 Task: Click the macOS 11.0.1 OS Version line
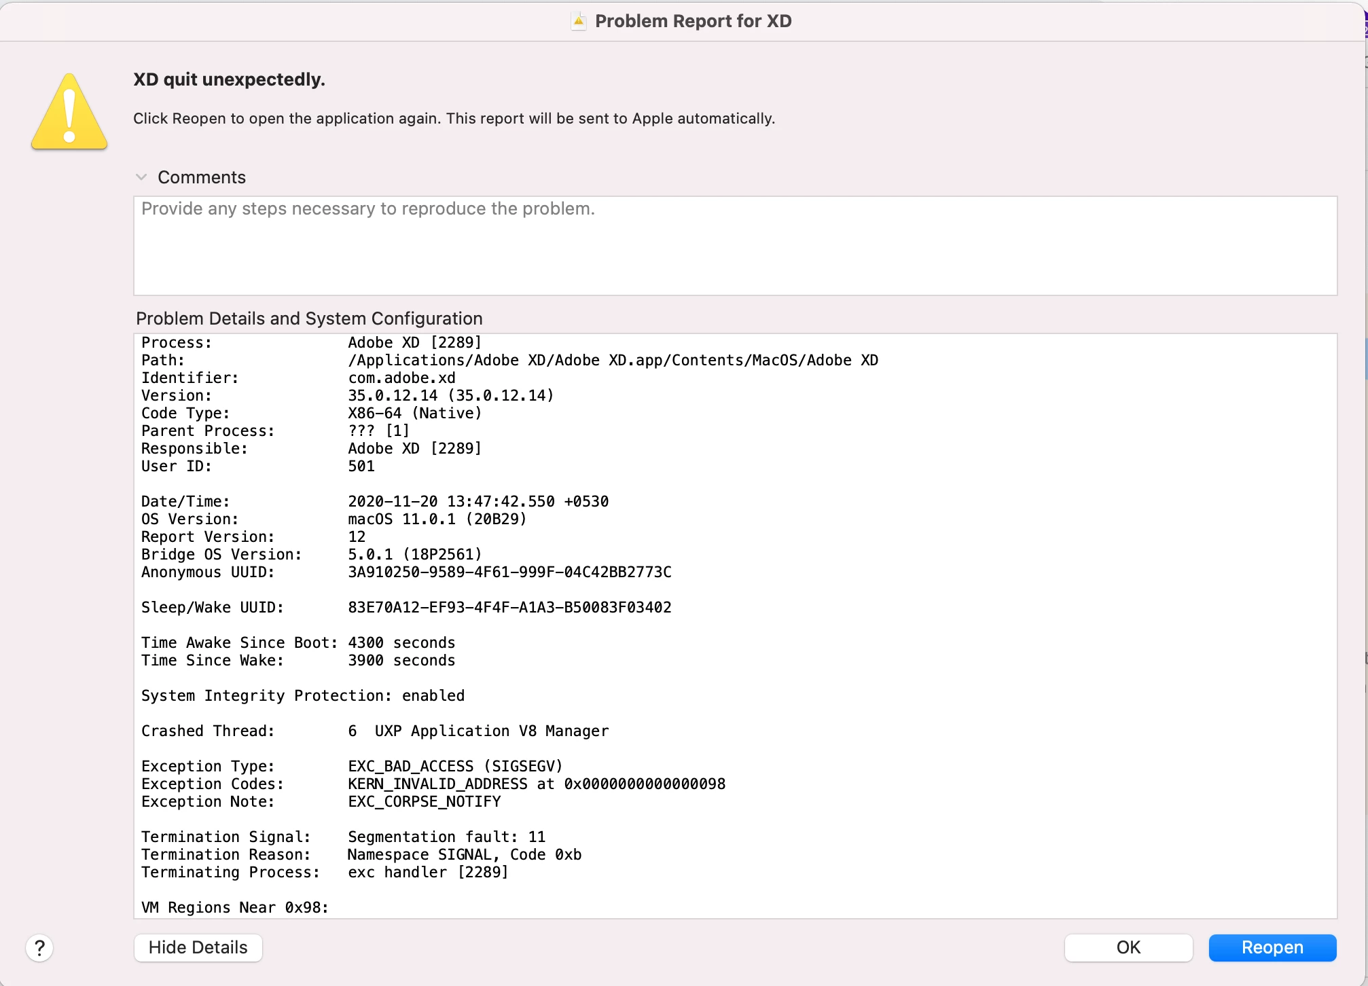point(437,519)
